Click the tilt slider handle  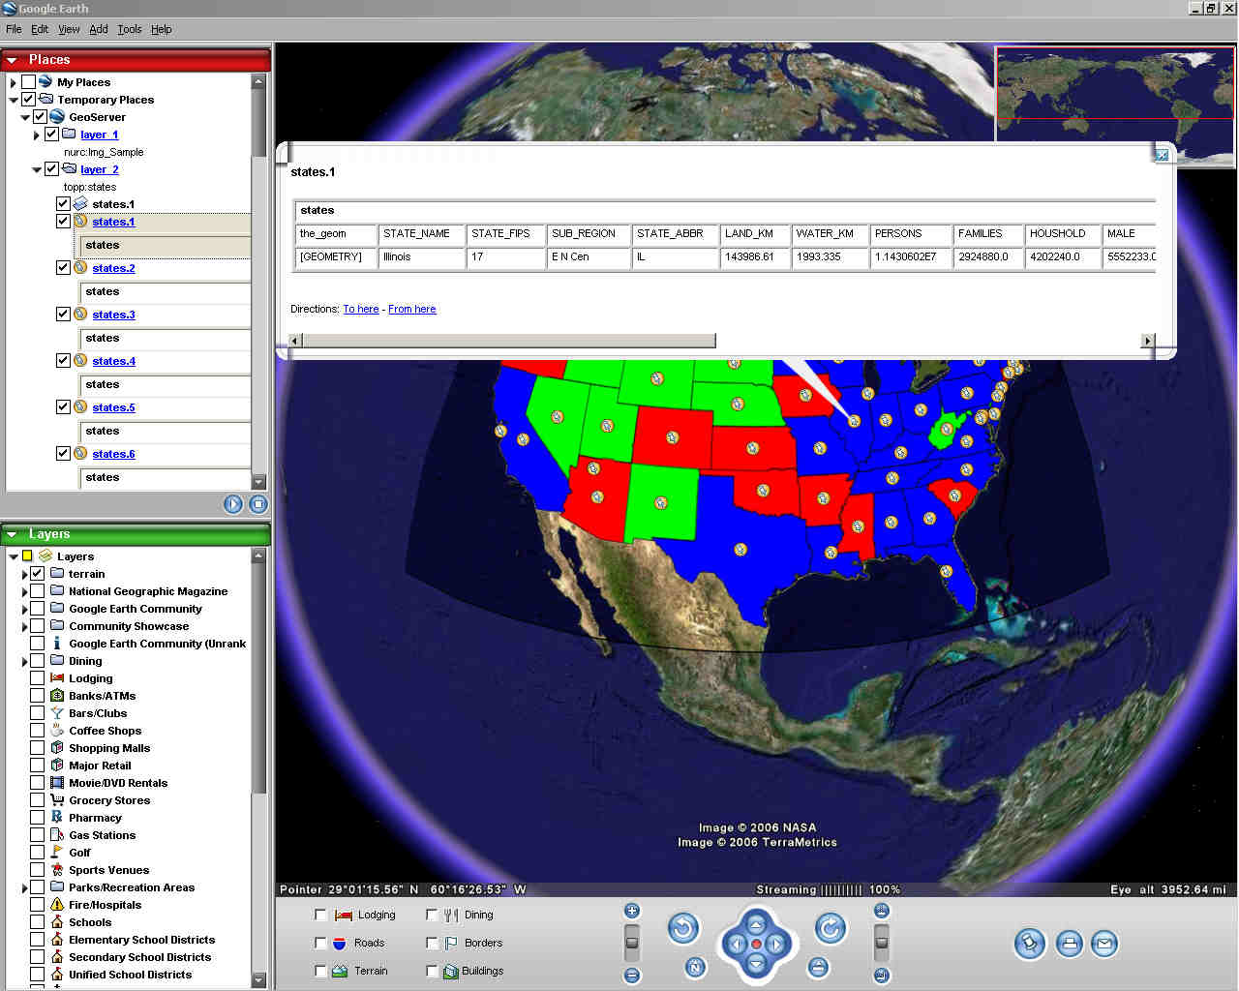tap(881, 942)
